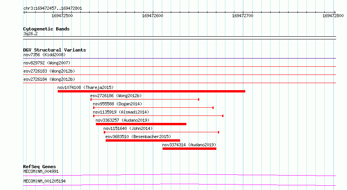Click the magenta MECOM NM_001205194 intron line
347x190 pixels.
[179, 185]
